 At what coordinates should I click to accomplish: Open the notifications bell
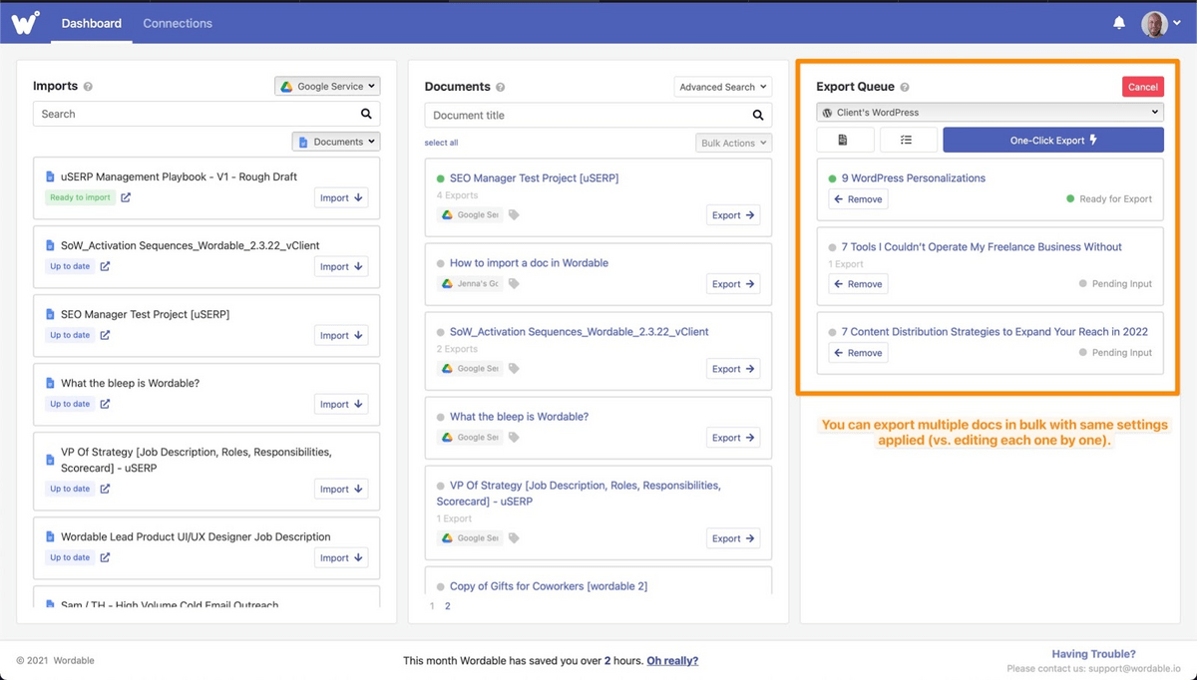[x=1119, y=23]
